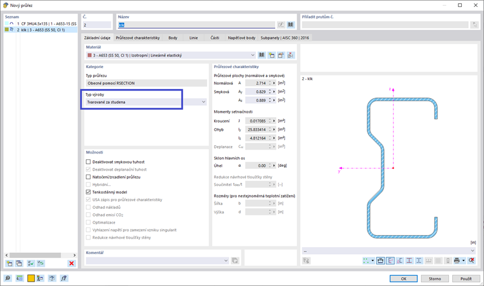Open the Napěťové body tab
Screen dimensions: 484x286
click(242, 38)
